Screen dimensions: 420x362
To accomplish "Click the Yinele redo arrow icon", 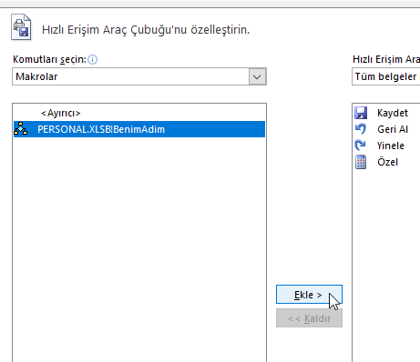I will coord(361,146).
